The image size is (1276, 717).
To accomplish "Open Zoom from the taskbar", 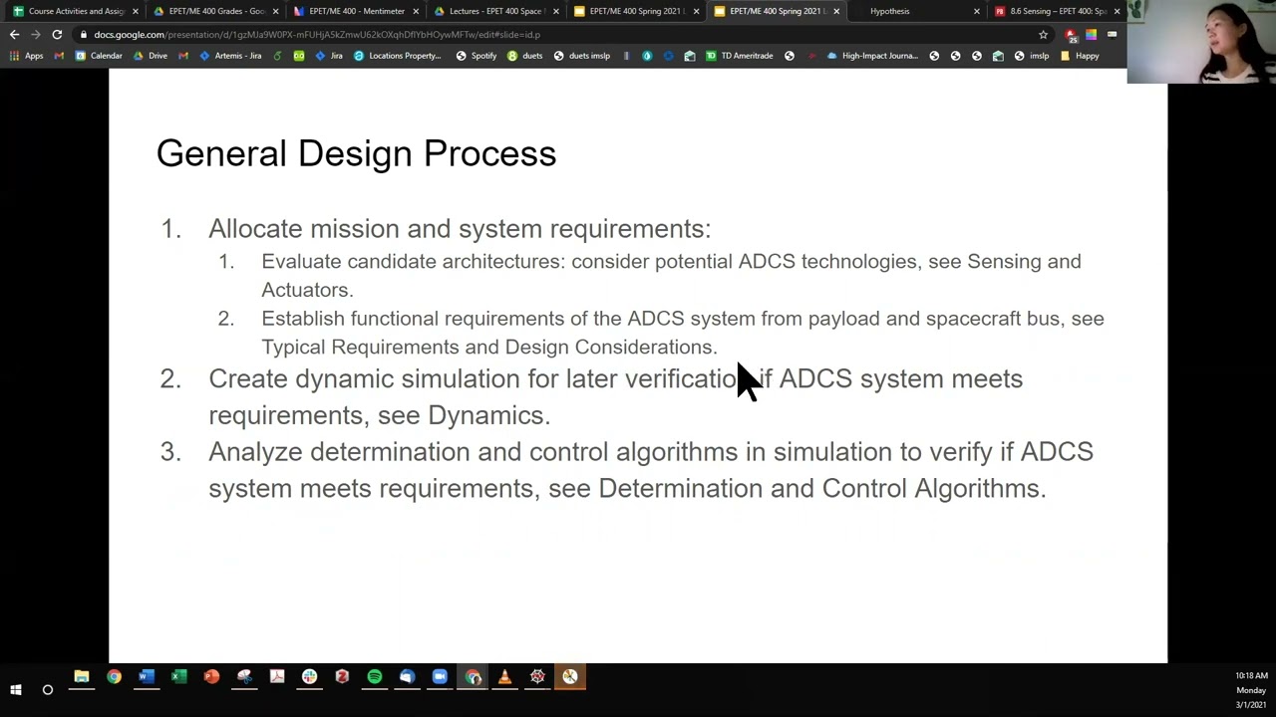I will coord(440,677).
